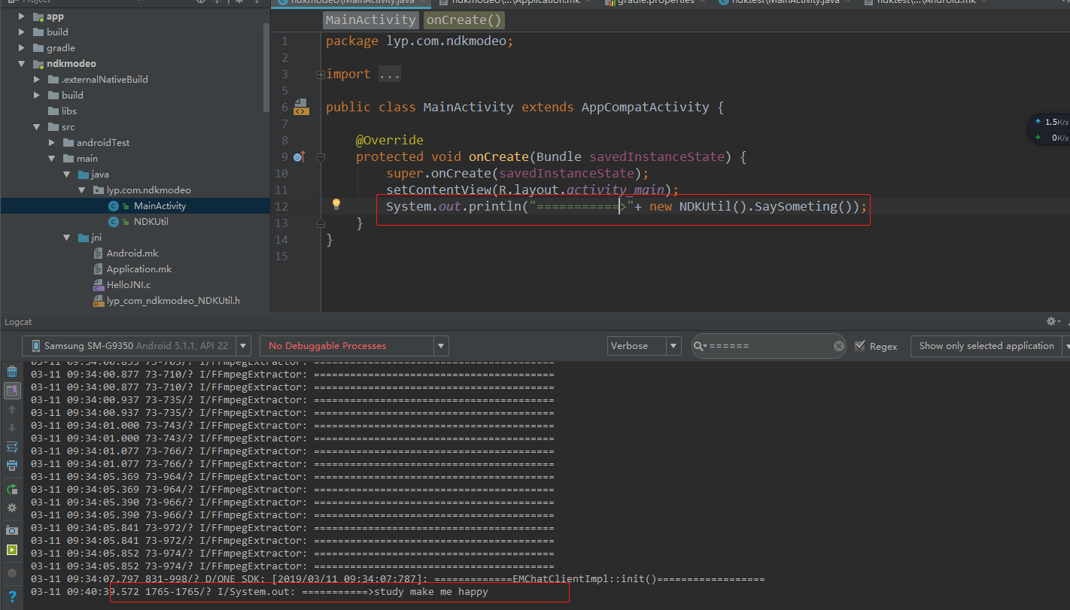Click the EMChatClientImpl::init() log line
This screenshot has height=610, width=1070.
tap(397, 579)
